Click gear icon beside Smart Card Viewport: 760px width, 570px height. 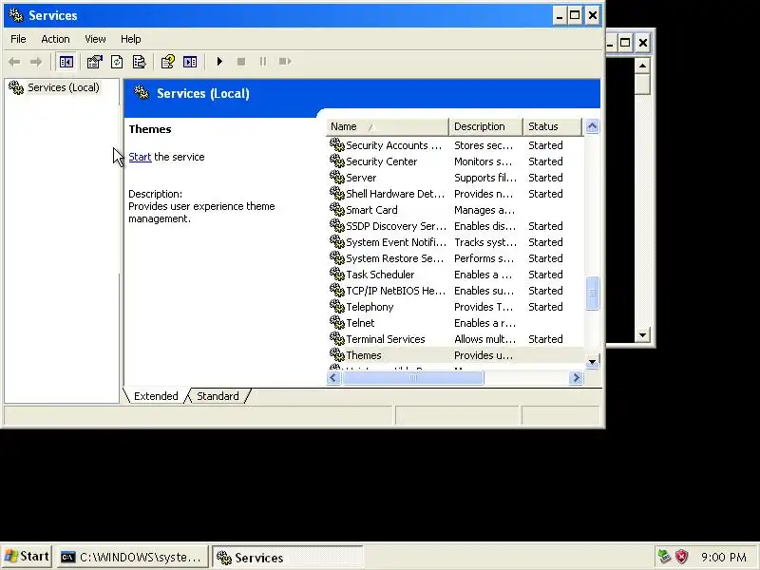337,209
